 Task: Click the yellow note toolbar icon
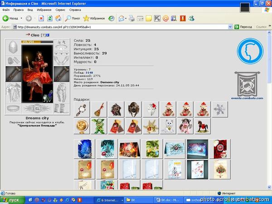(x=149, y=19)
